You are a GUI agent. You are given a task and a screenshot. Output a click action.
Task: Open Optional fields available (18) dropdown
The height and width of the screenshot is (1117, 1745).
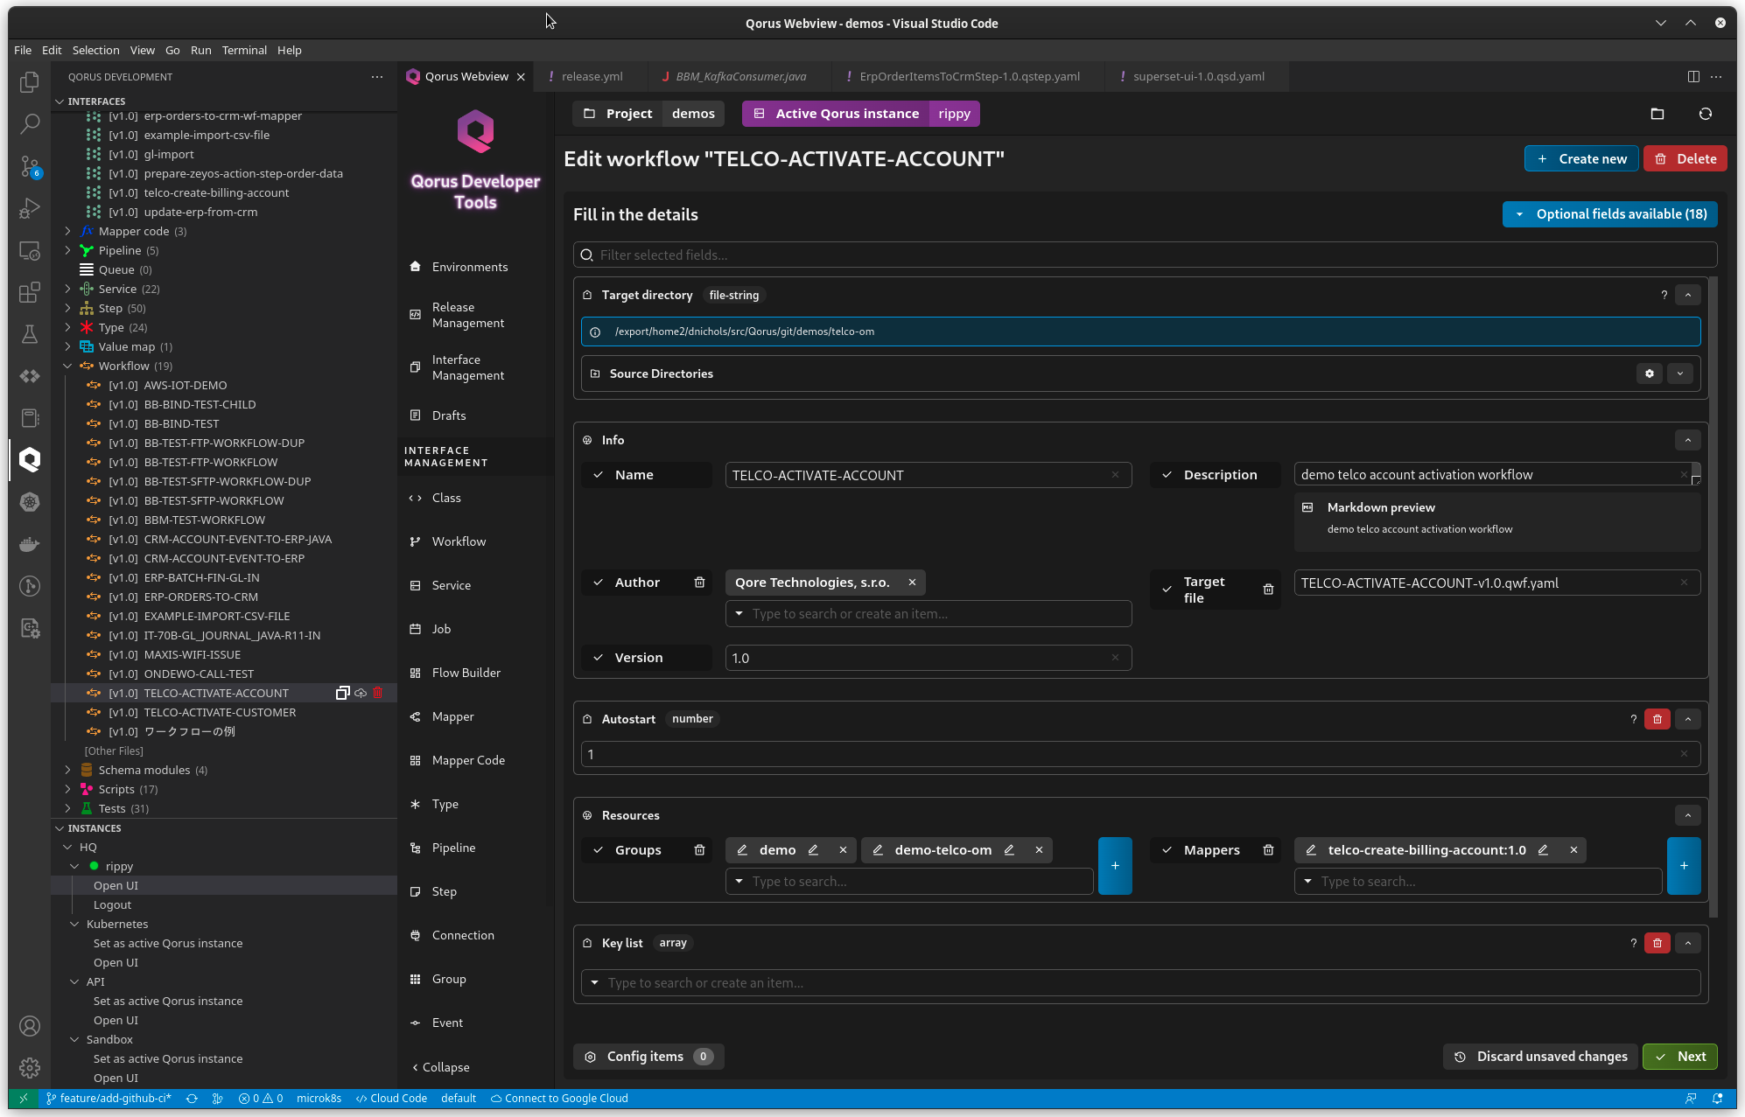pos(1610,214)
